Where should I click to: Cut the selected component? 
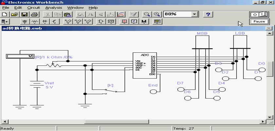click(48, 14)
